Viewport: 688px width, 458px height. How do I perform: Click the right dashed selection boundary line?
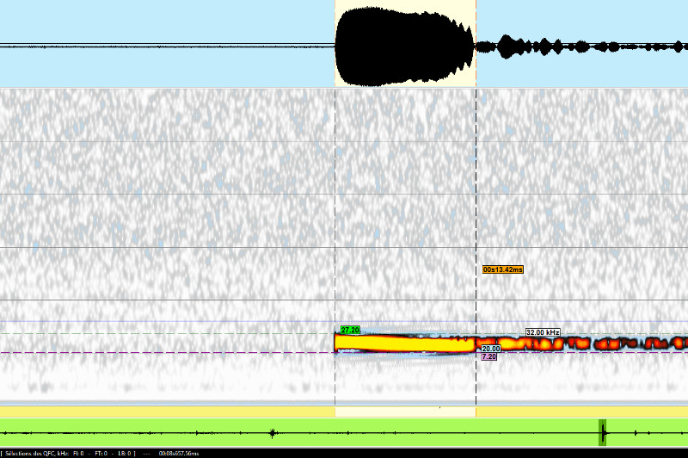pos(476,215)
